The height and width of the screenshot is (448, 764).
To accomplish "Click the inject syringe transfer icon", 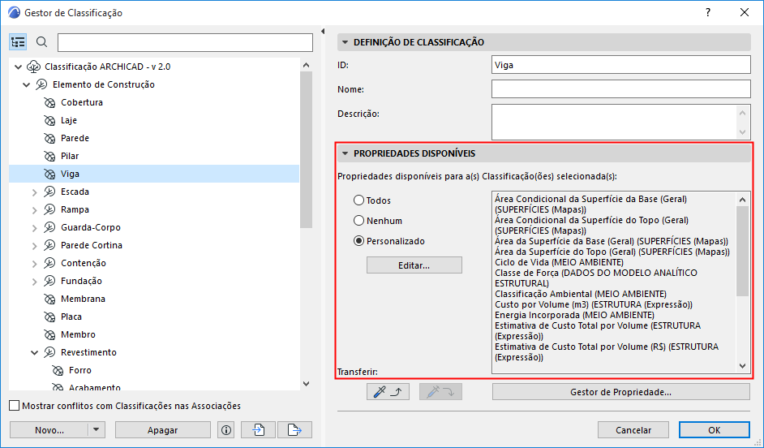I will tap(440, 392).
